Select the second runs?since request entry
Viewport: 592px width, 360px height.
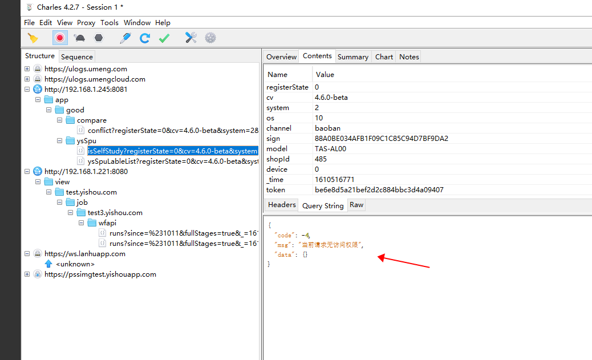pyautogui.click(x=184, y=244)
